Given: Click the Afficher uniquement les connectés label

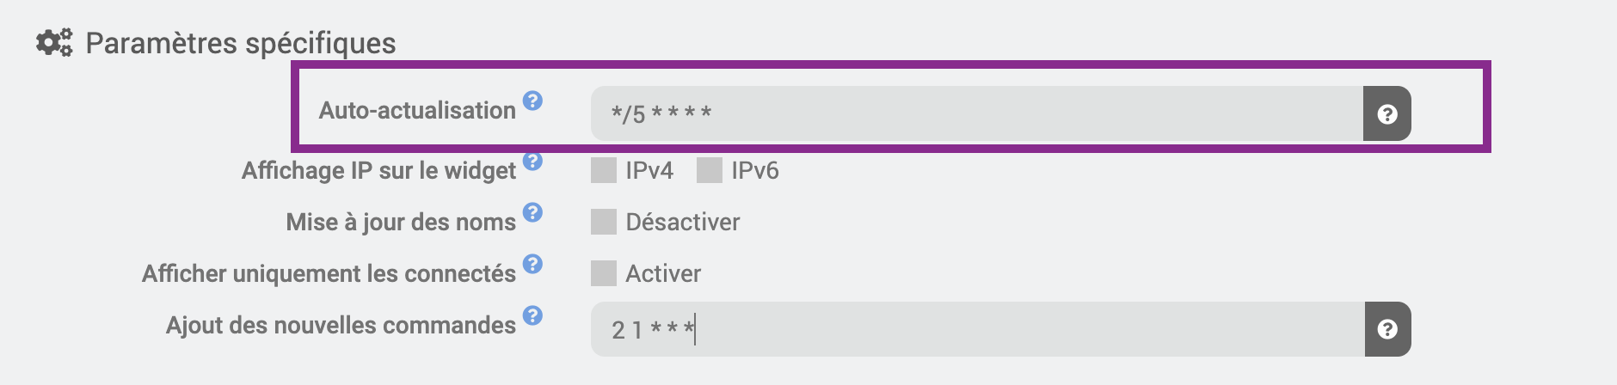Looking at the screenshot, I should click(x=329, y=273).
